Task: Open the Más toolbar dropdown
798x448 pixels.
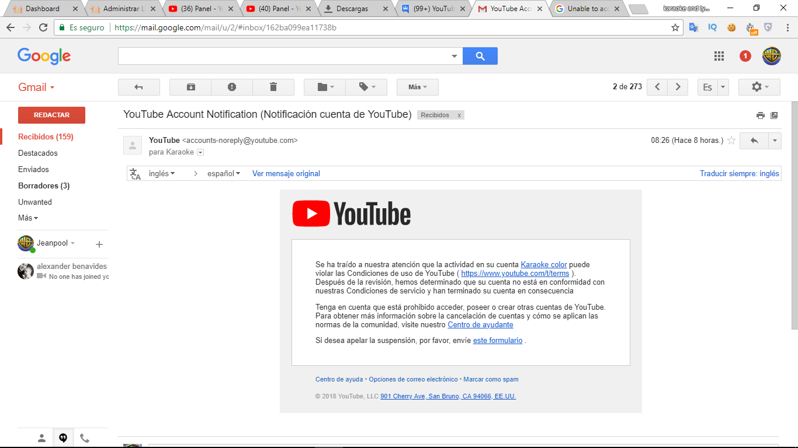Action: tap(418, 87)
